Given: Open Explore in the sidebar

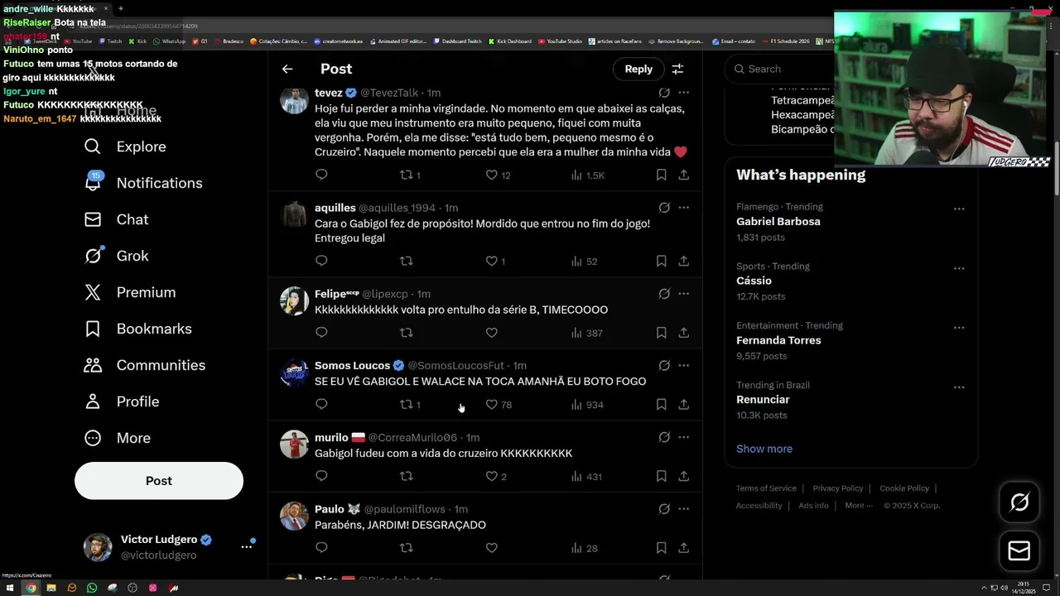Looking at the screenshot, I should [x=125, y=147].
